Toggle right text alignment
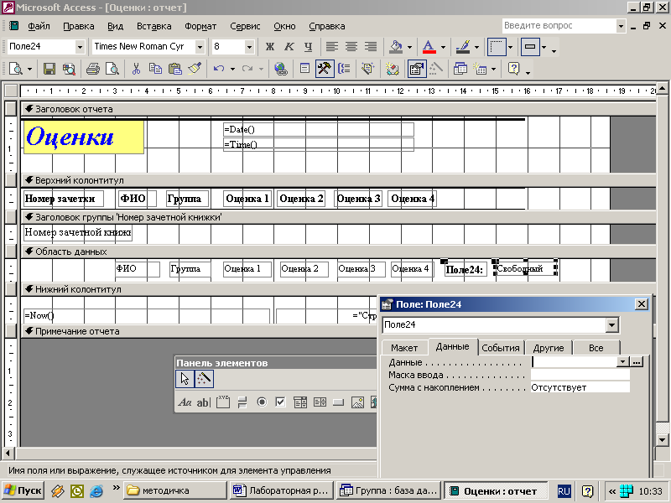This screenshot has width=671, height=503. (x=371, y=47)
